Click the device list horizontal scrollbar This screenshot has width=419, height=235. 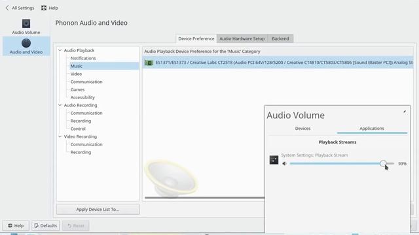(204, 198)
